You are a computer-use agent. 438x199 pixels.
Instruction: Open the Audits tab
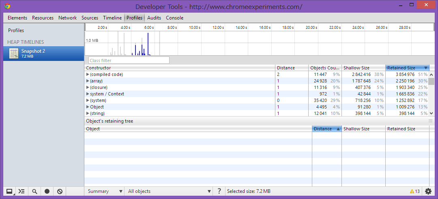point(154,17)
